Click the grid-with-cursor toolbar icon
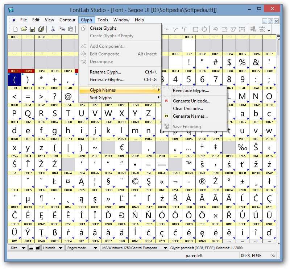Viewport: 290px width, 269px height. (253, 29)
